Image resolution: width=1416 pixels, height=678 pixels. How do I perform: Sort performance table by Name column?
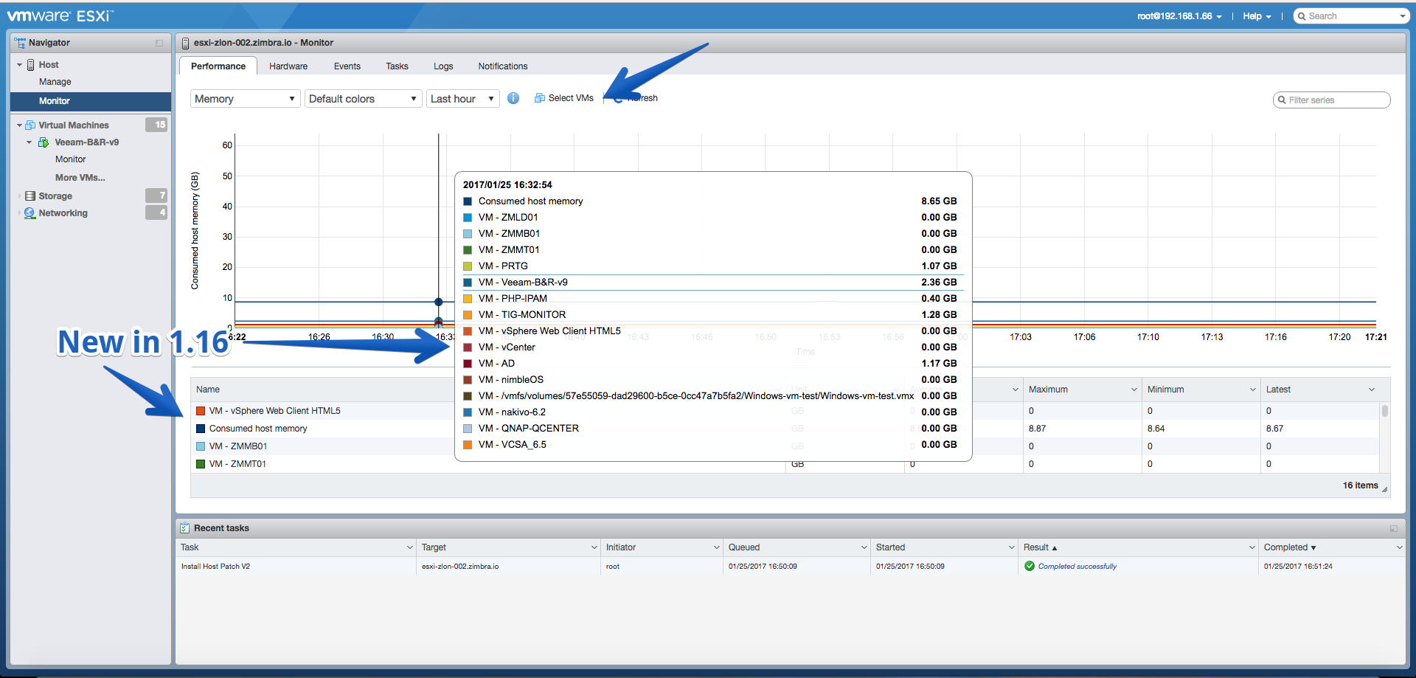208,390
